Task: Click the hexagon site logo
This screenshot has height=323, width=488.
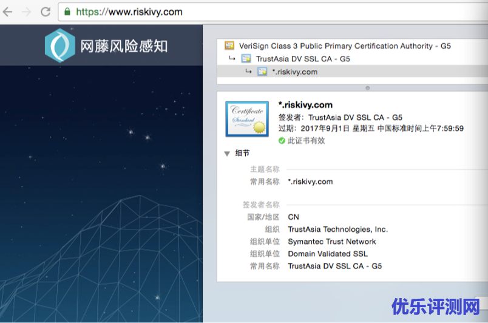Action: click(59, 46)
